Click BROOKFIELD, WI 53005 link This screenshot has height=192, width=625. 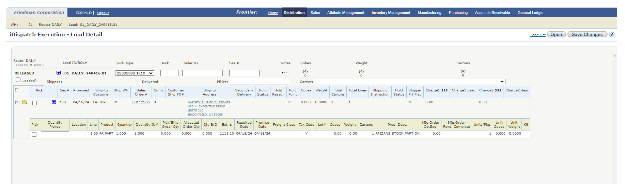point(205,115)
